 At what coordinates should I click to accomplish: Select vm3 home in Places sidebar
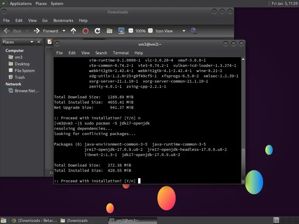click(16, 57)
